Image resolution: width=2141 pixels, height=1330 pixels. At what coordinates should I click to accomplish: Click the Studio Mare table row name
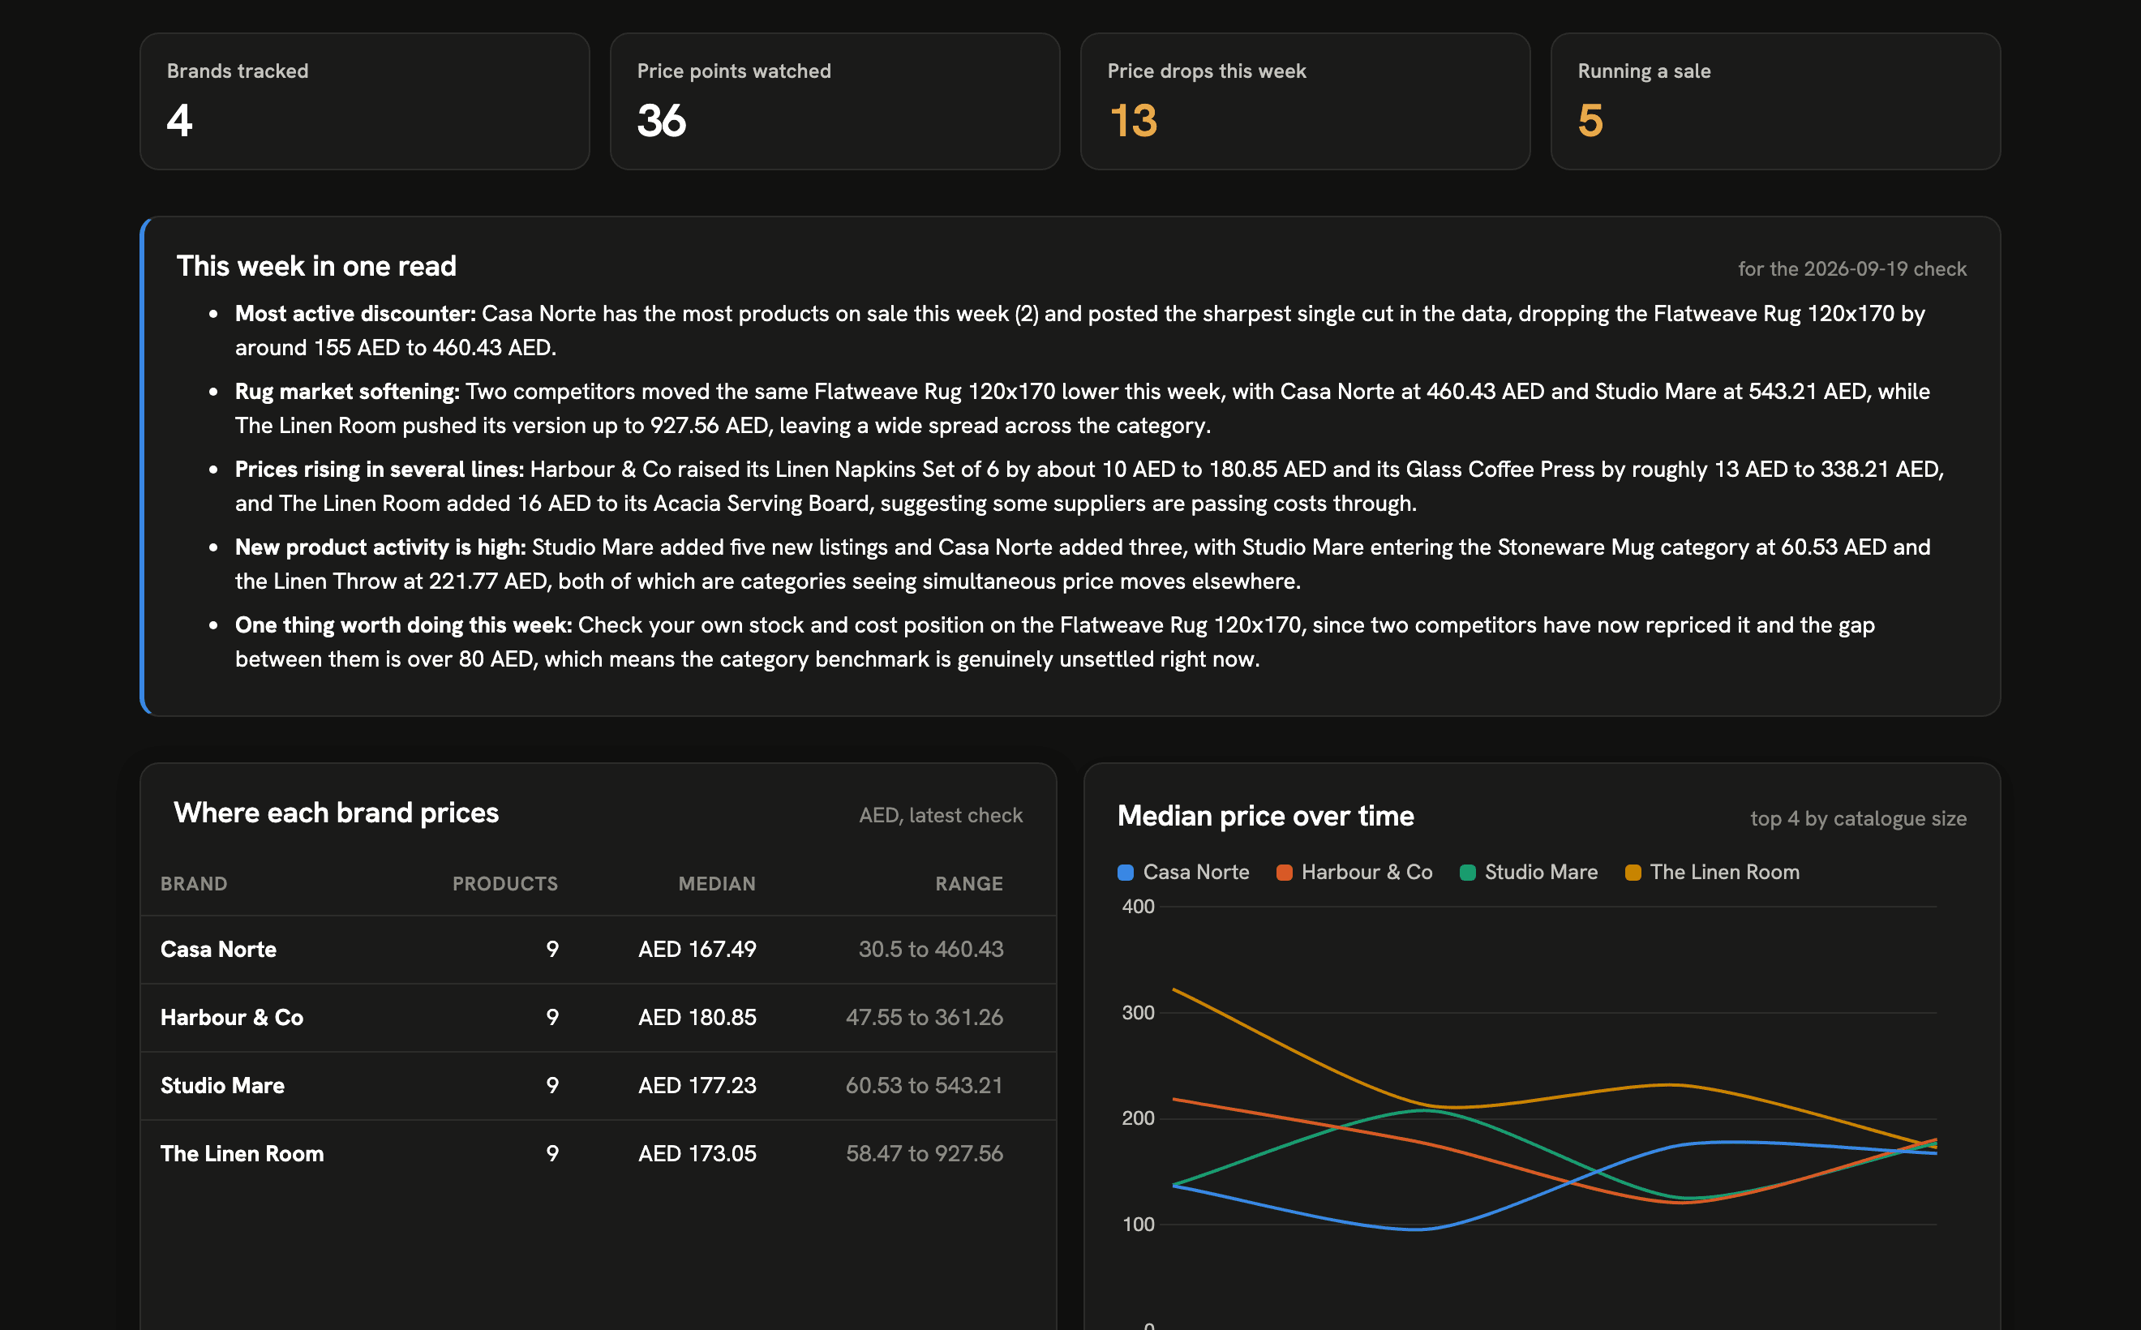pyautogui.click(x=221, y=1085)
